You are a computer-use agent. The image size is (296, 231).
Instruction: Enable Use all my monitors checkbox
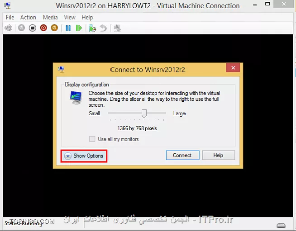92,139
